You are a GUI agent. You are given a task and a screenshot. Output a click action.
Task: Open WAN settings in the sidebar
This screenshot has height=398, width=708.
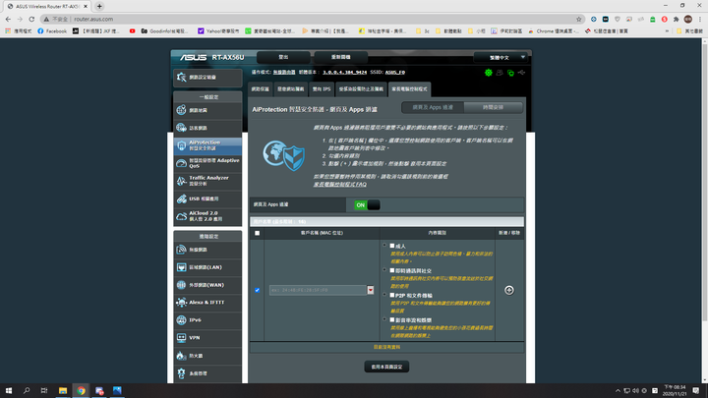207,285
